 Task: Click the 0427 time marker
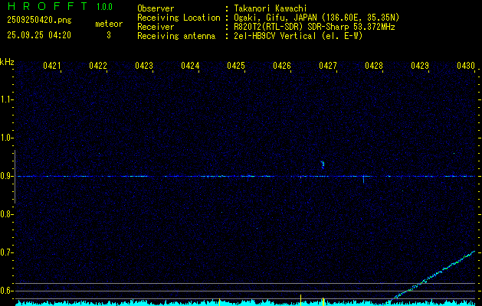(328, 66)
